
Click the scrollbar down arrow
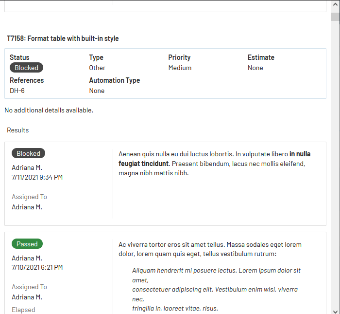click(335, 310)
